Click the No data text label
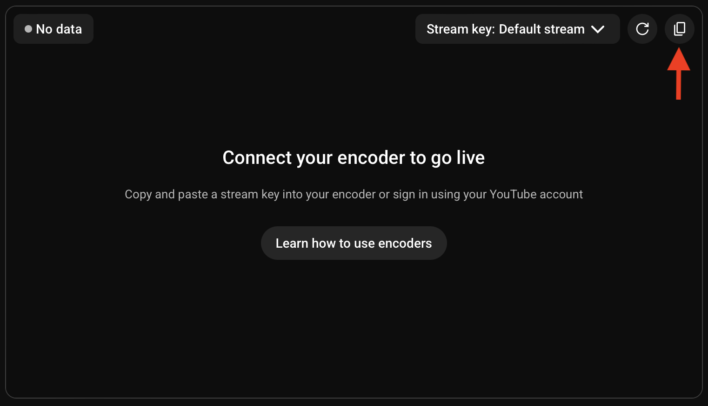Screen dimensions: 708x406 59,29
